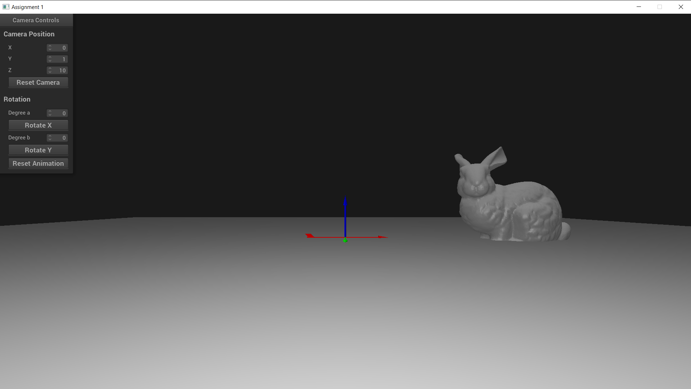Click the Degree a input field
The height and width of the screenshot is (389, 691).
60,113
